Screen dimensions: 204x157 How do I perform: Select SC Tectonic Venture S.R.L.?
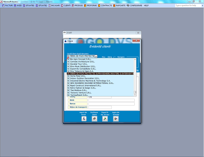coord(100,93)
